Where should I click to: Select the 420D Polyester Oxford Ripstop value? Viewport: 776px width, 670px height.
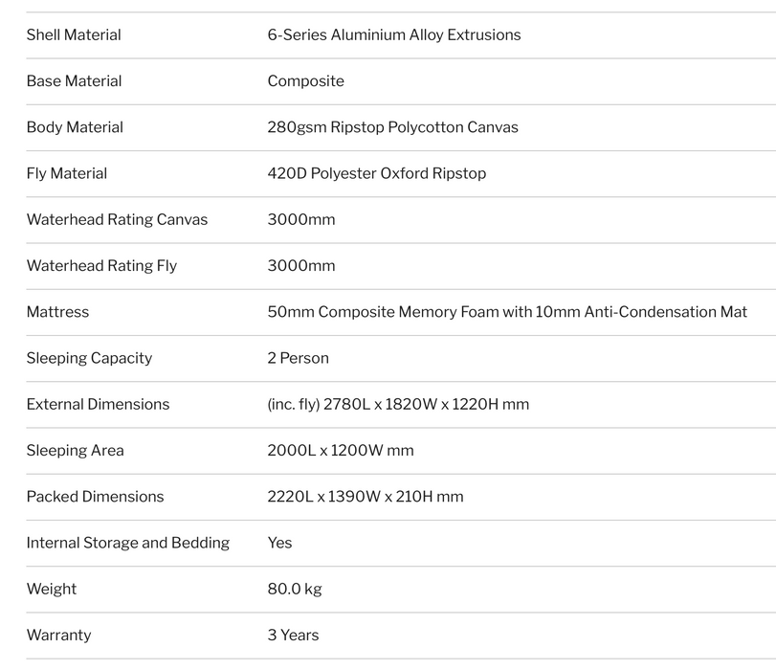coord(377,173)
